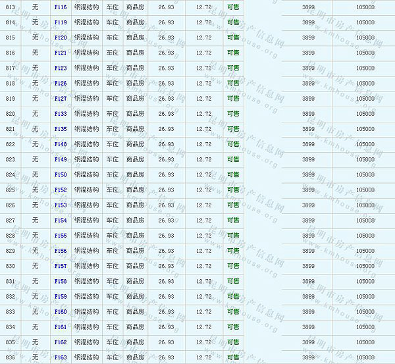Open the F116 unit link
395x364 pixels.
61,7
